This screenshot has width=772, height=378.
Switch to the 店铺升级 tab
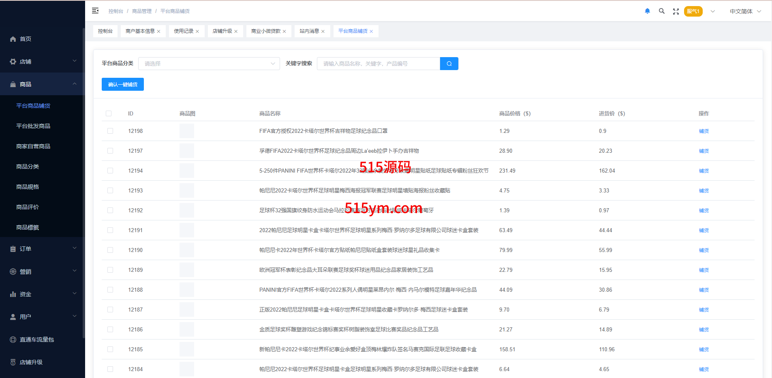point(222,31)
